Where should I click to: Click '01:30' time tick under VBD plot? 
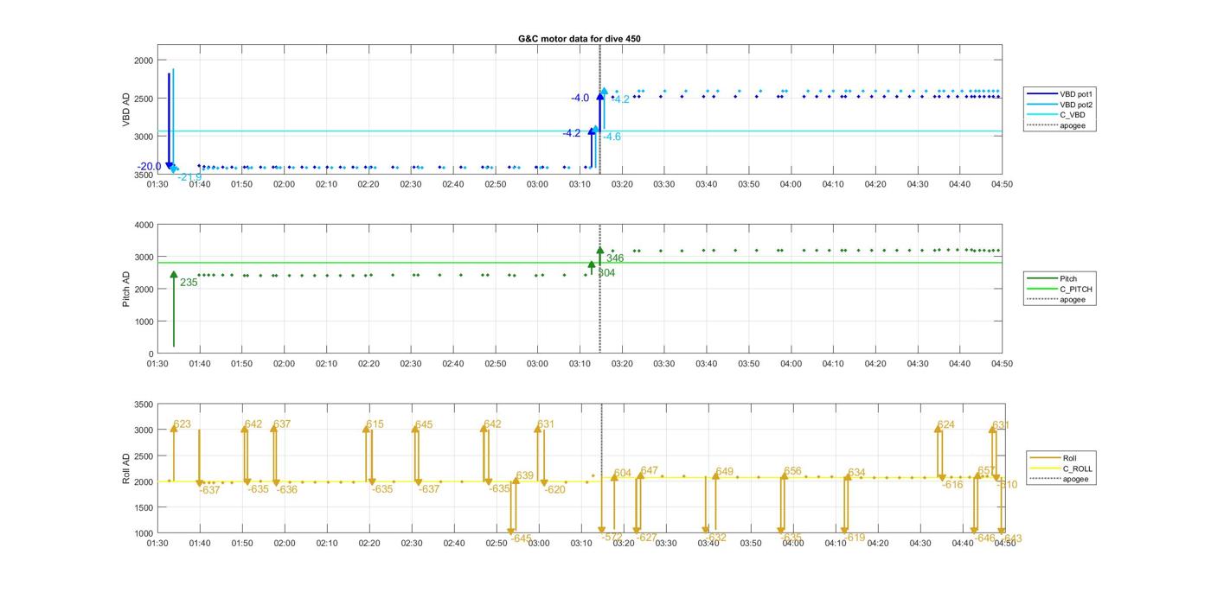(157, 184)
